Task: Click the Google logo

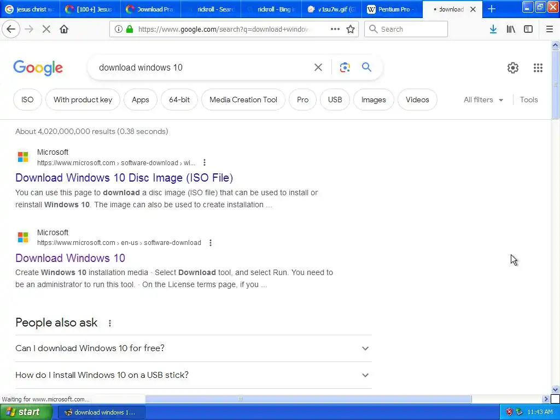Action: (x=38, y=68)
